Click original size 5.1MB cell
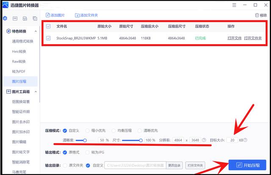Viewport: 271px width, 175px height. pos(102,38)
